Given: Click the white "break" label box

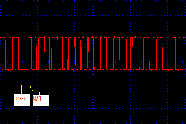Looking at the screenshot, I should coord(22,99).
